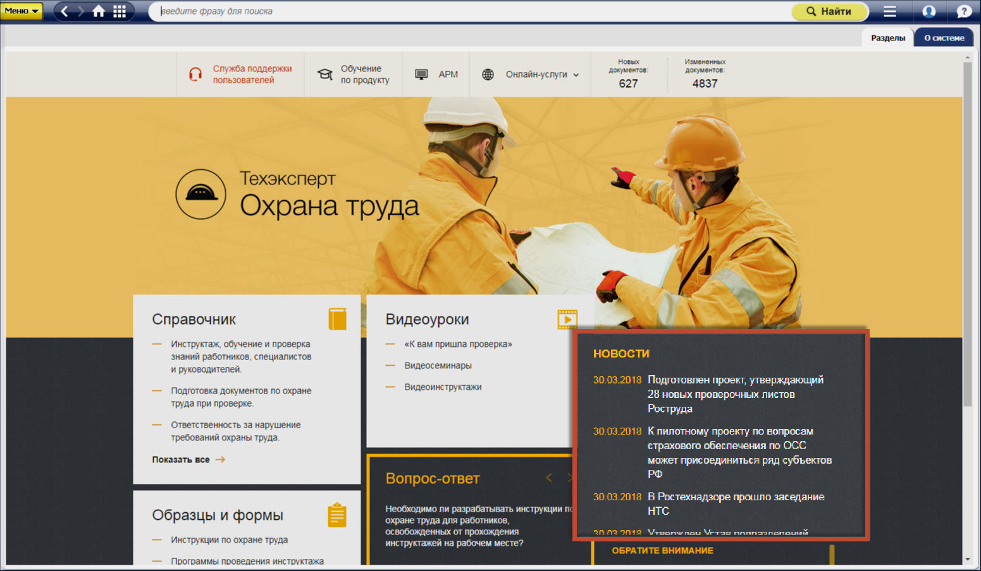Open the Меню dropdown
The width and height of the screenshot is (981, 571).
point(22,11)
